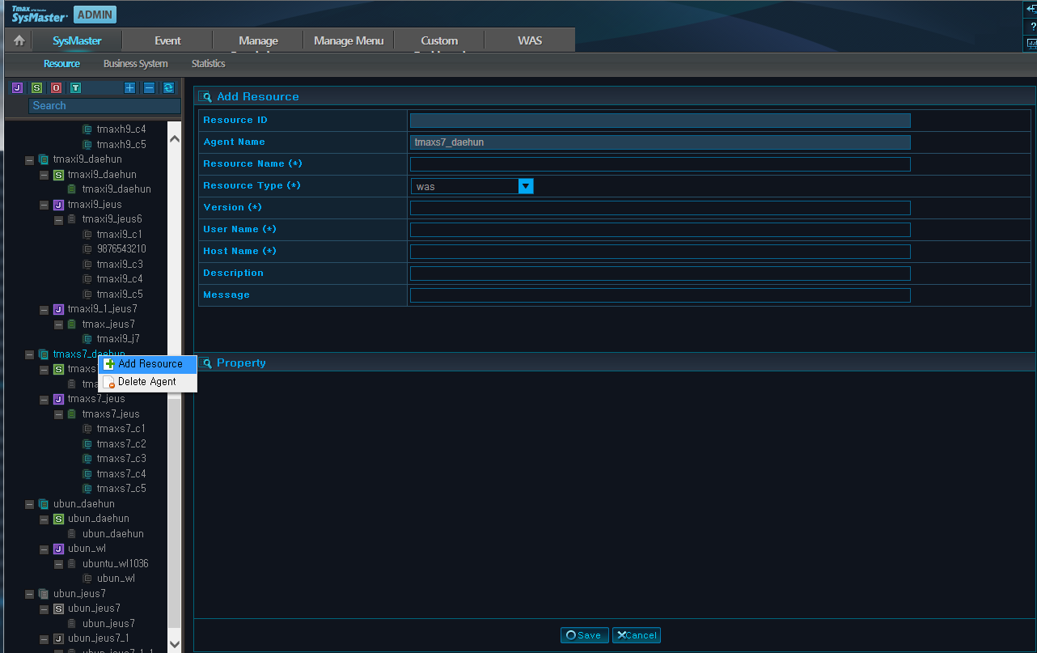Select tree item tmaxs7_c1
Viewport: 1037px width, 653px height.
pyautogui.click(x=121, y=429)
